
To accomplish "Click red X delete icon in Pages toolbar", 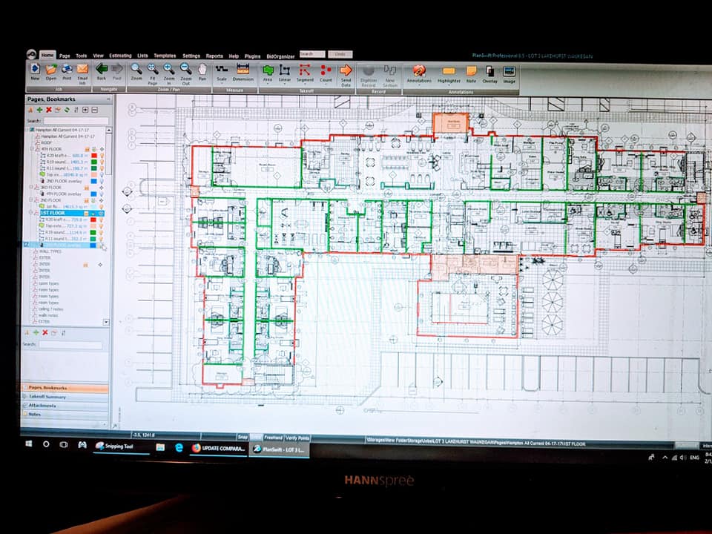I will pyautogui.click(x=49, y=110).
